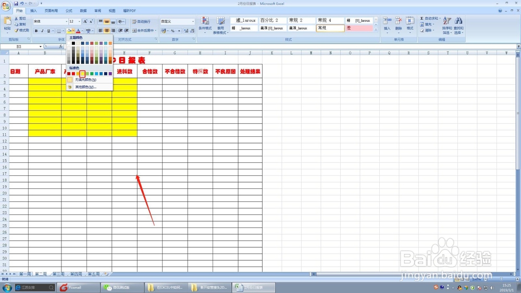Switch to the 公式 ribbon tab
The width and height of the screenshot is (521, 293).
pyautogui.click(x=69, y=10)
